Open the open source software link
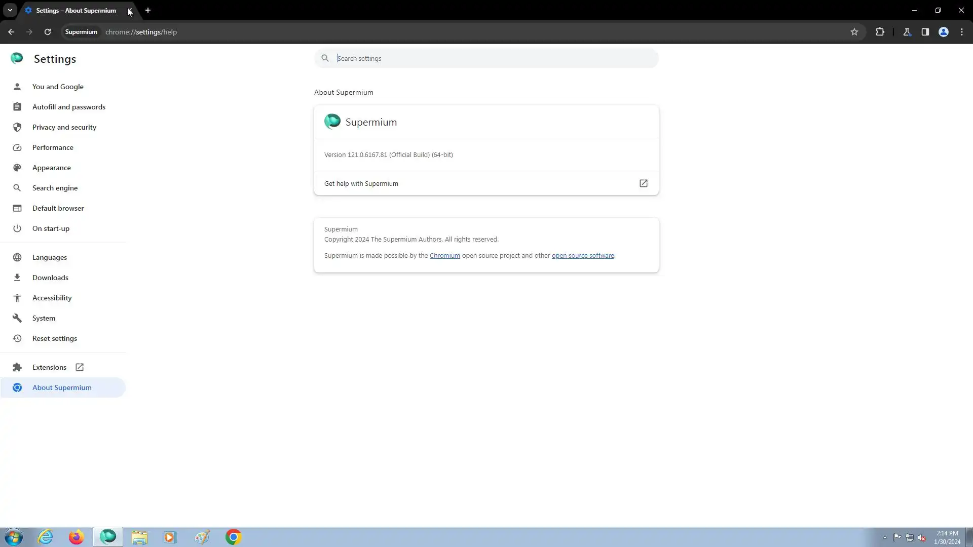Screen dimensions: 973x547 pyautogui.click(x=582, y=256)
